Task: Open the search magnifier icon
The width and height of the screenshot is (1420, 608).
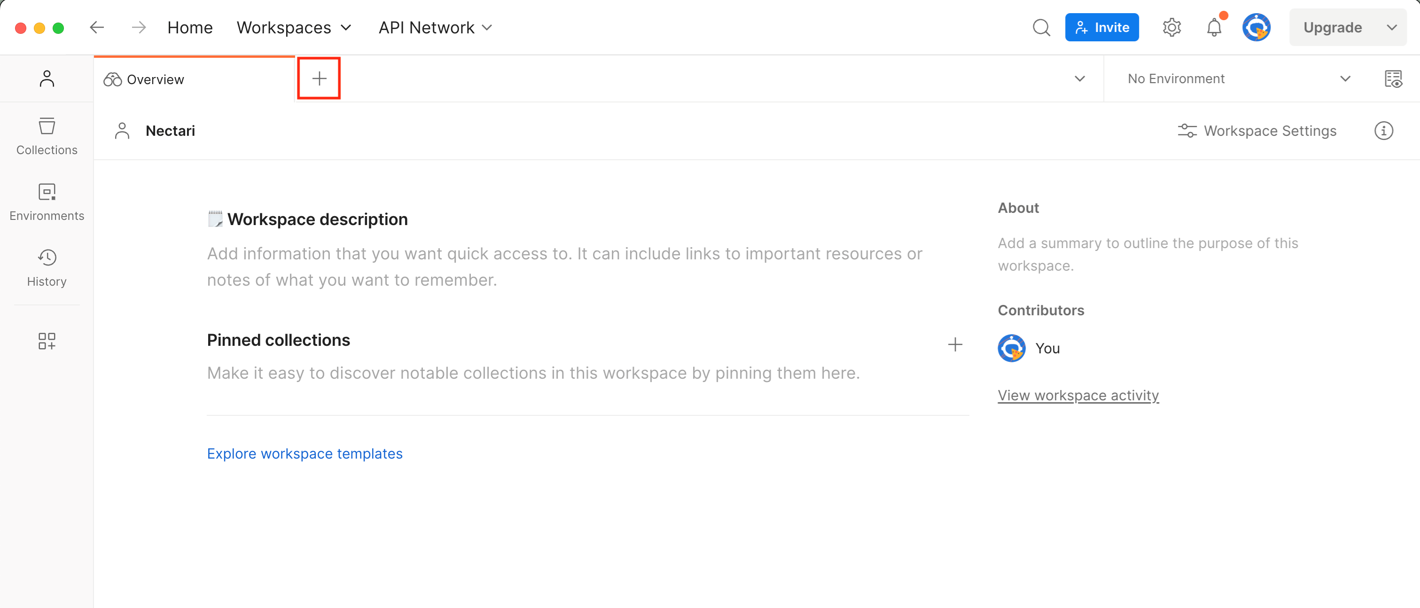Action: pyautogui.click(x=1041, y=28)
